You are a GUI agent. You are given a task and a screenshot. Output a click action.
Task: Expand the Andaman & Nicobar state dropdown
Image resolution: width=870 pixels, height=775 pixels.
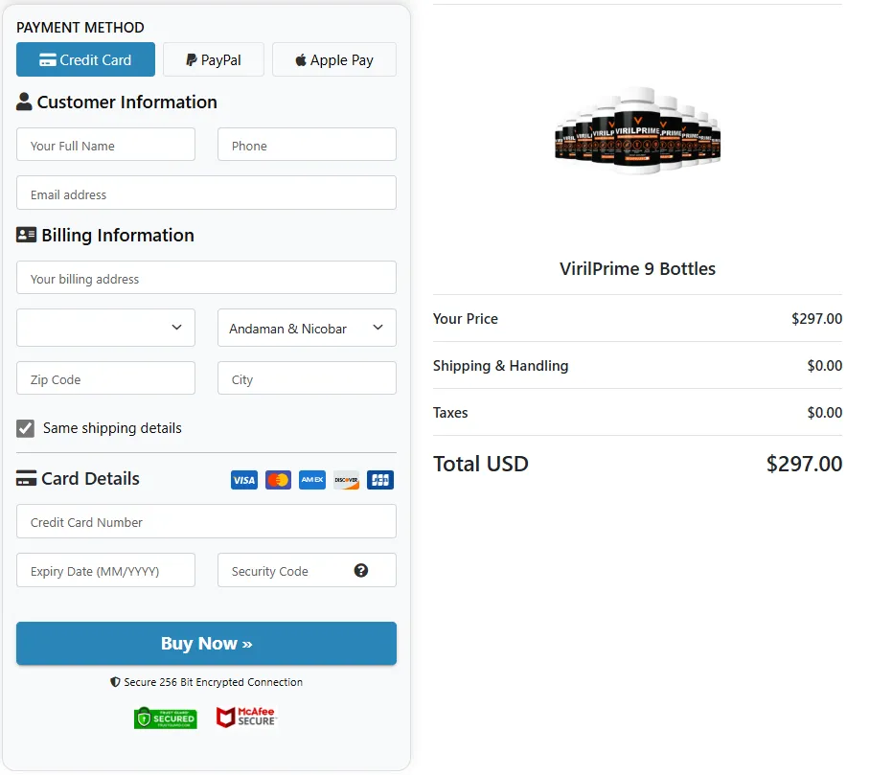coord(307,328)
